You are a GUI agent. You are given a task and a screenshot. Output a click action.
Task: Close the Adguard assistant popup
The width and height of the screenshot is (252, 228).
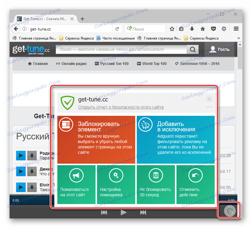pos(209,99)
